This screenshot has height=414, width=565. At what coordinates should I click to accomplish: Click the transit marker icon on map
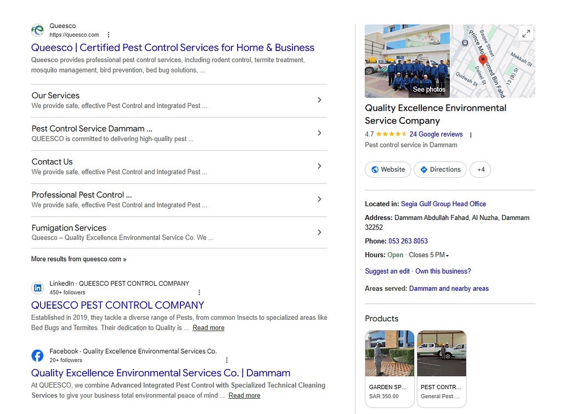465,43
